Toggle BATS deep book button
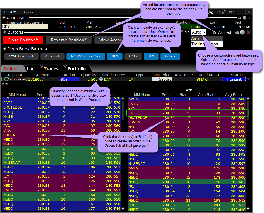Image resolution: width=264 pixels, height=213 pixels. point(133,56)
